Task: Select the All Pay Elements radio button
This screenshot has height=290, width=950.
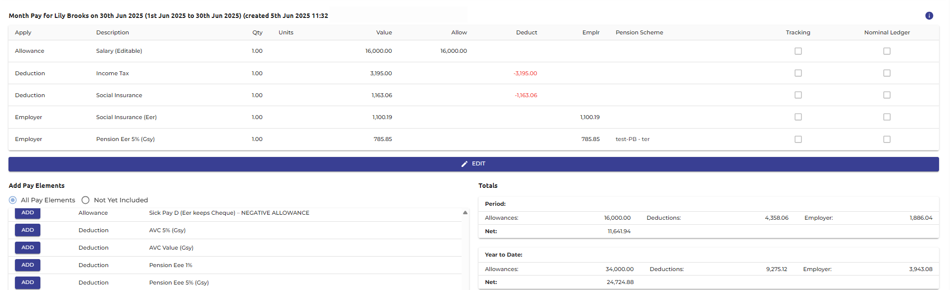Action: (x=13, y=200)
